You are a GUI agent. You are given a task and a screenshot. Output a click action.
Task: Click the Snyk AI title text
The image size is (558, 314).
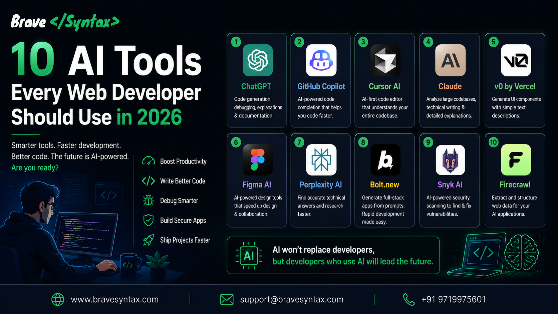pyautogui.click(x=450, y=185)
